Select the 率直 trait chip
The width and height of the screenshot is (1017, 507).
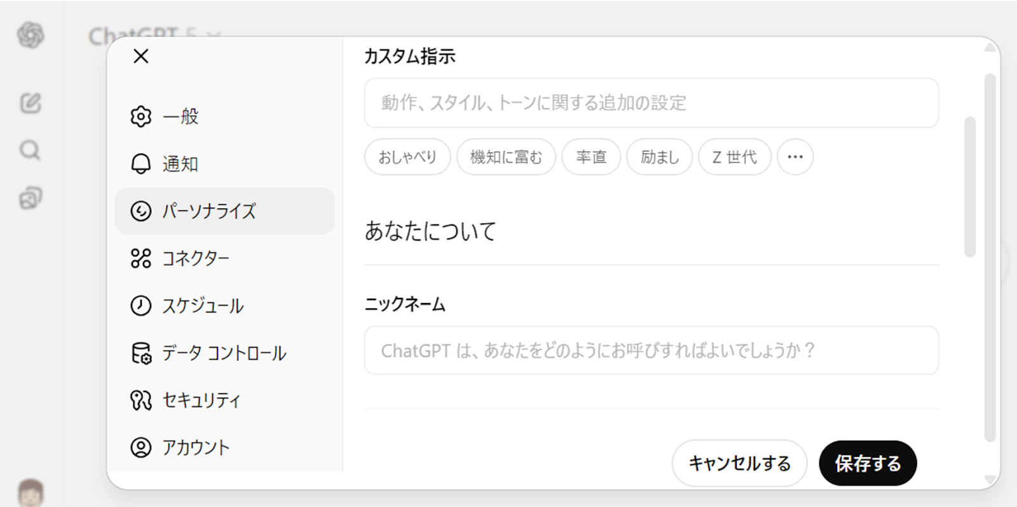(x=590, y=157)
